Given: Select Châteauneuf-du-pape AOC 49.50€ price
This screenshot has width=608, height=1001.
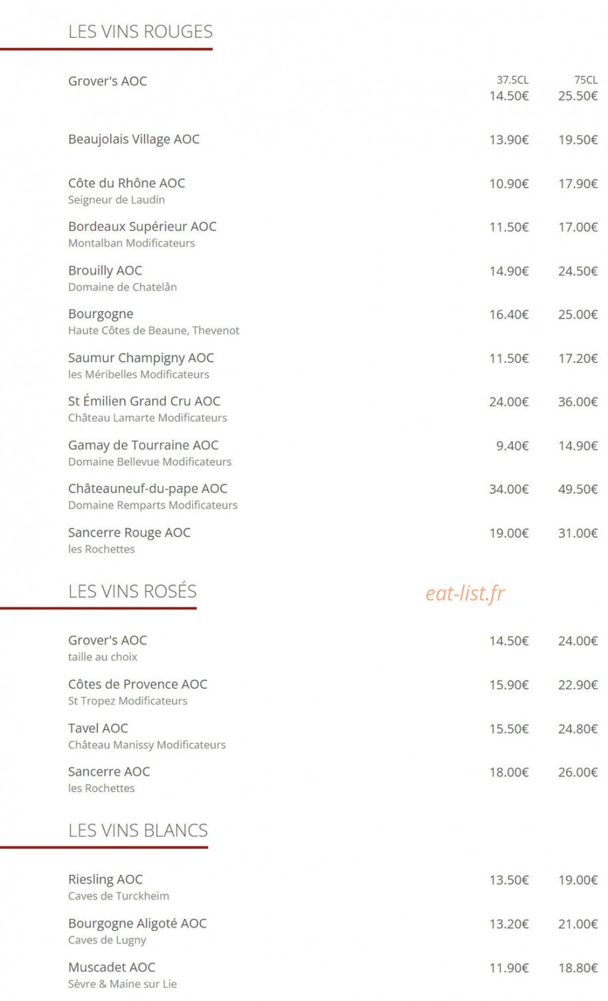Looking at the screenshot, I should (x=578, y=489).
